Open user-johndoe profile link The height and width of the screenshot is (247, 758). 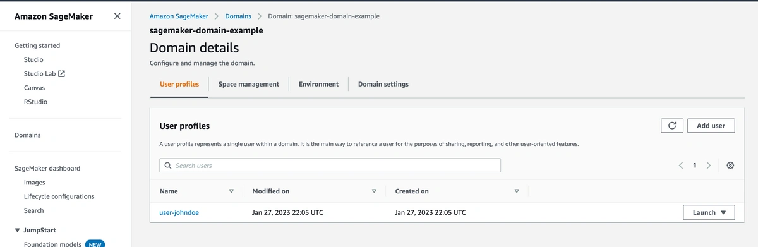point(179,212)
